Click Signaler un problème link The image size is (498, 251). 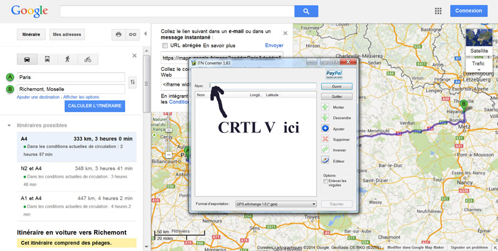click(469, 247)
